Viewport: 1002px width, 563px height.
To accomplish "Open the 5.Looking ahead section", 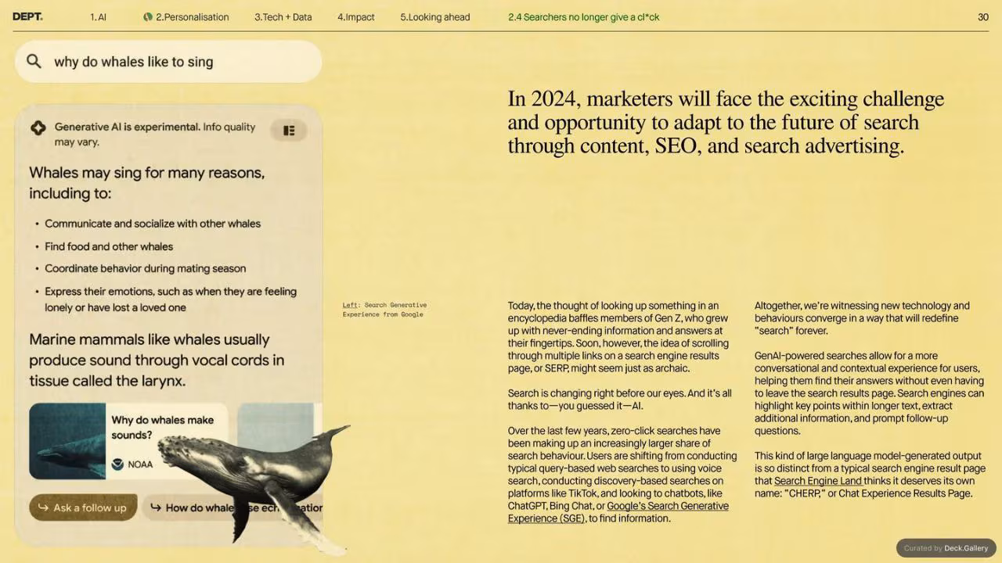I will click(434, 16).
